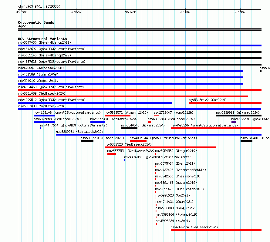The width and height of the screenshot is (270, 242).
Task: Click the red bar under nsv4094468
Action: [x=140, y=90]
